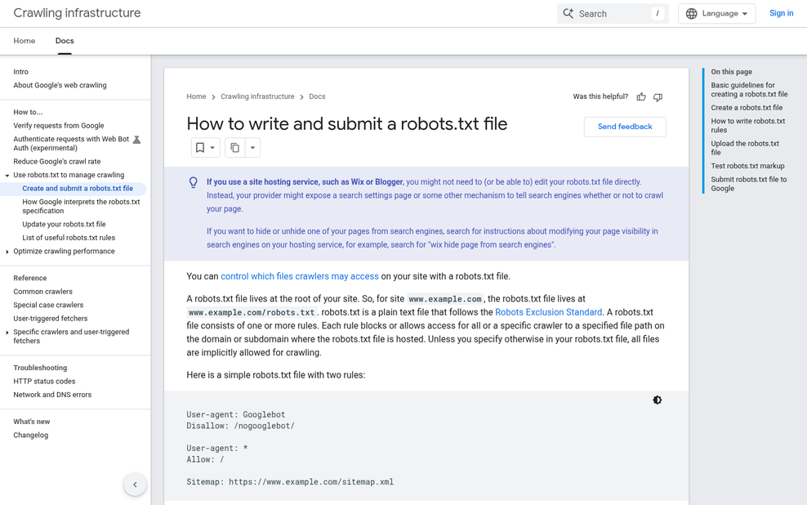Open Common crawlers reference
The height and width of the screenshot is (505, 807).
[x=42, y=292]
